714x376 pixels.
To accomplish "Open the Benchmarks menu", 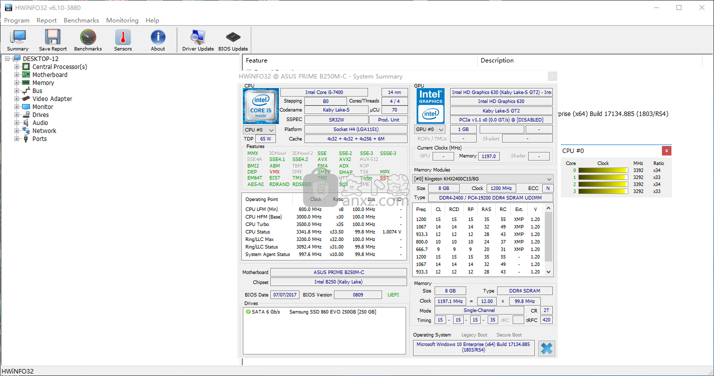I will [81, 20].
